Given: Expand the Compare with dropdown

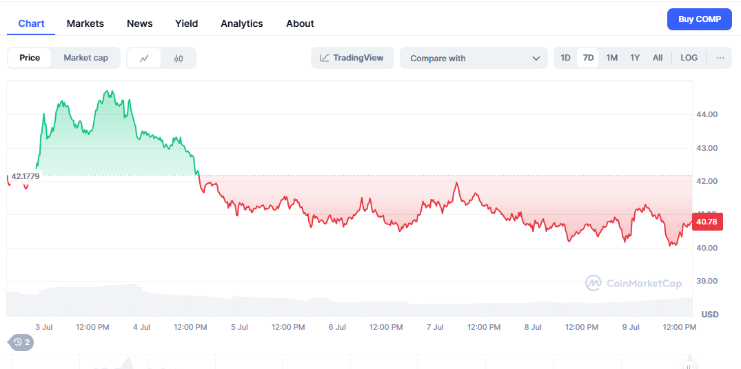Looking at the screenshot, I should tap(474, 59).
